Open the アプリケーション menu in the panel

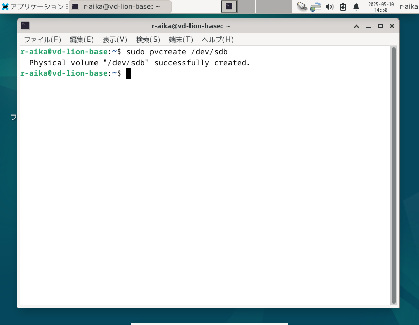point(34,6)
